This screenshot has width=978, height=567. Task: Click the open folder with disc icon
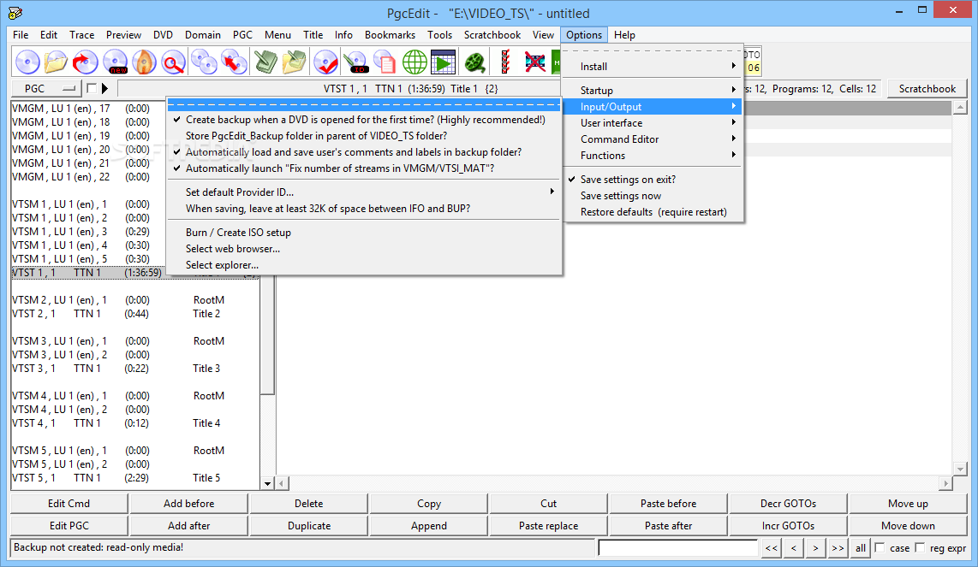[x=57, y=62]
